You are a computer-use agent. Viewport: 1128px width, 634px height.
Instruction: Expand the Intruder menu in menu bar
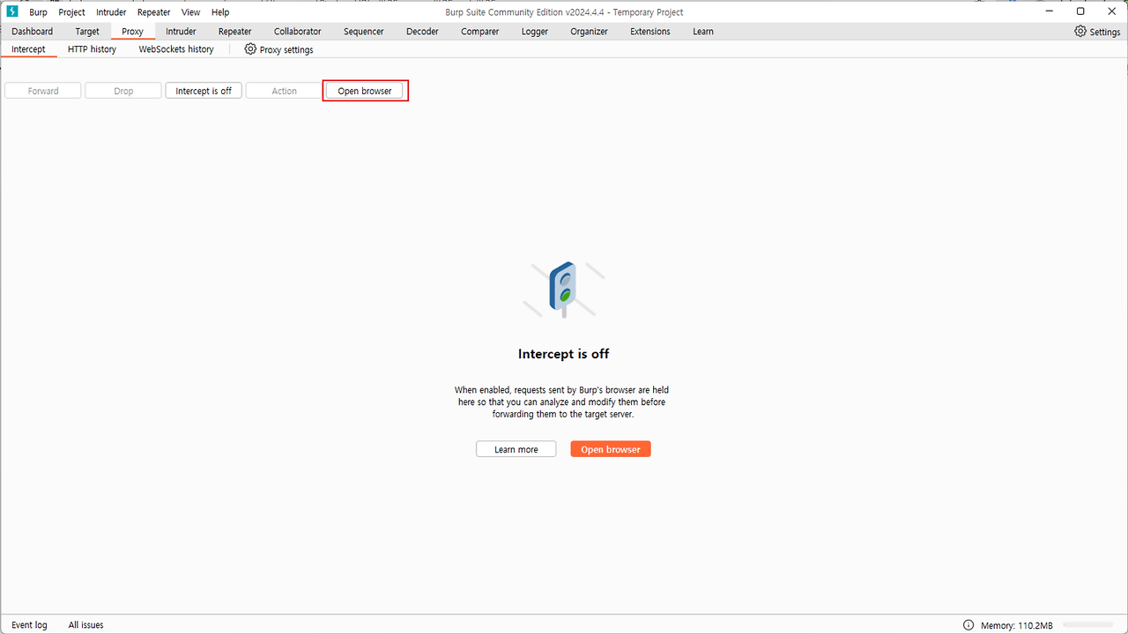point(111,12)
